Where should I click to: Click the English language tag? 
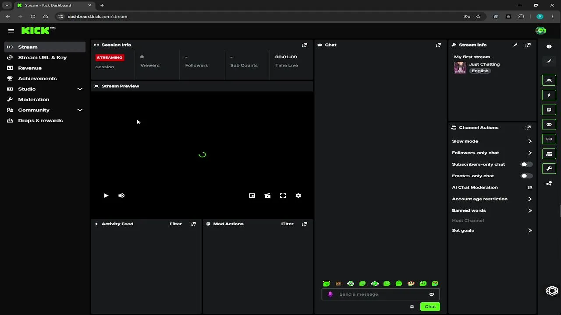pos(480,71)
